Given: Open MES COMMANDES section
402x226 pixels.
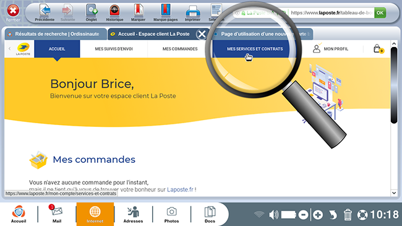Looking at the screenshot, I should pos(180,49).
